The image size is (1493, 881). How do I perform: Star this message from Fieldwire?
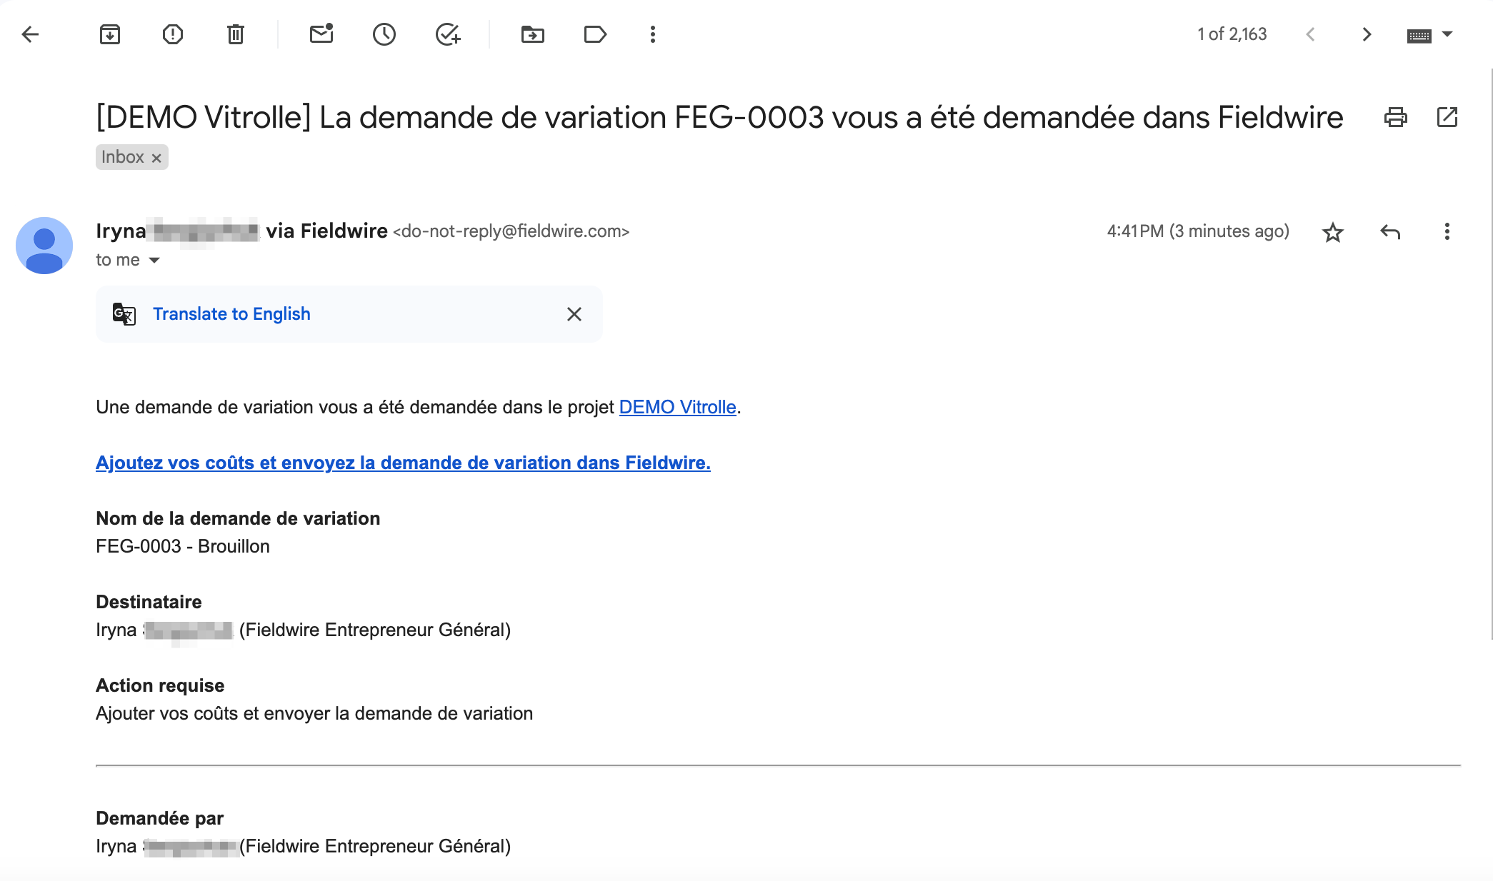point(1333,232)
